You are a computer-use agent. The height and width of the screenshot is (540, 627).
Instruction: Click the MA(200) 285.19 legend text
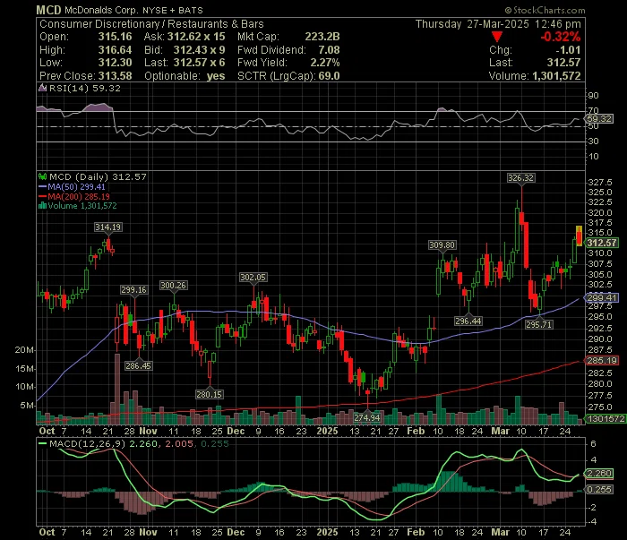pyautogui.click(x=79, y=196)
